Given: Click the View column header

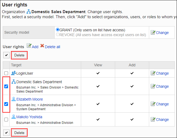Looking at the screenshot, I should pos(98,65).
